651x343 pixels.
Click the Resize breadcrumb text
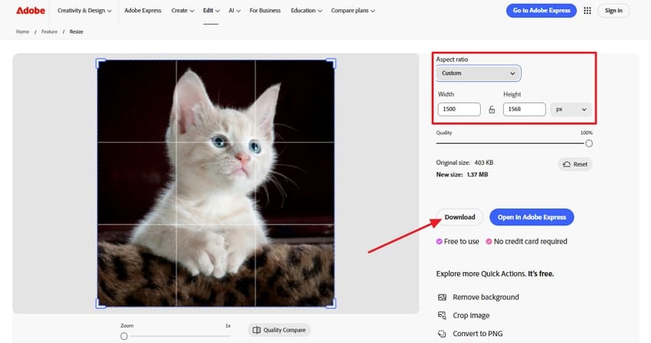tap(77, 31)
